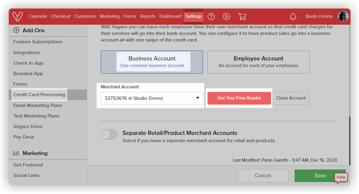This screenshot has width=359, height=194.
Task: Toggle Separate Retail/Product Merchant Accounts switch
Action: coord(109,134)
